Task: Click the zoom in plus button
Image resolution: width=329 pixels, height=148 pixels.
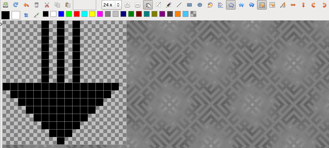Action: point(127,5)
